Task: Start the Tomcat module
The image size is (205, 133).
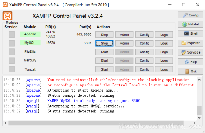Action: [104, 69]
